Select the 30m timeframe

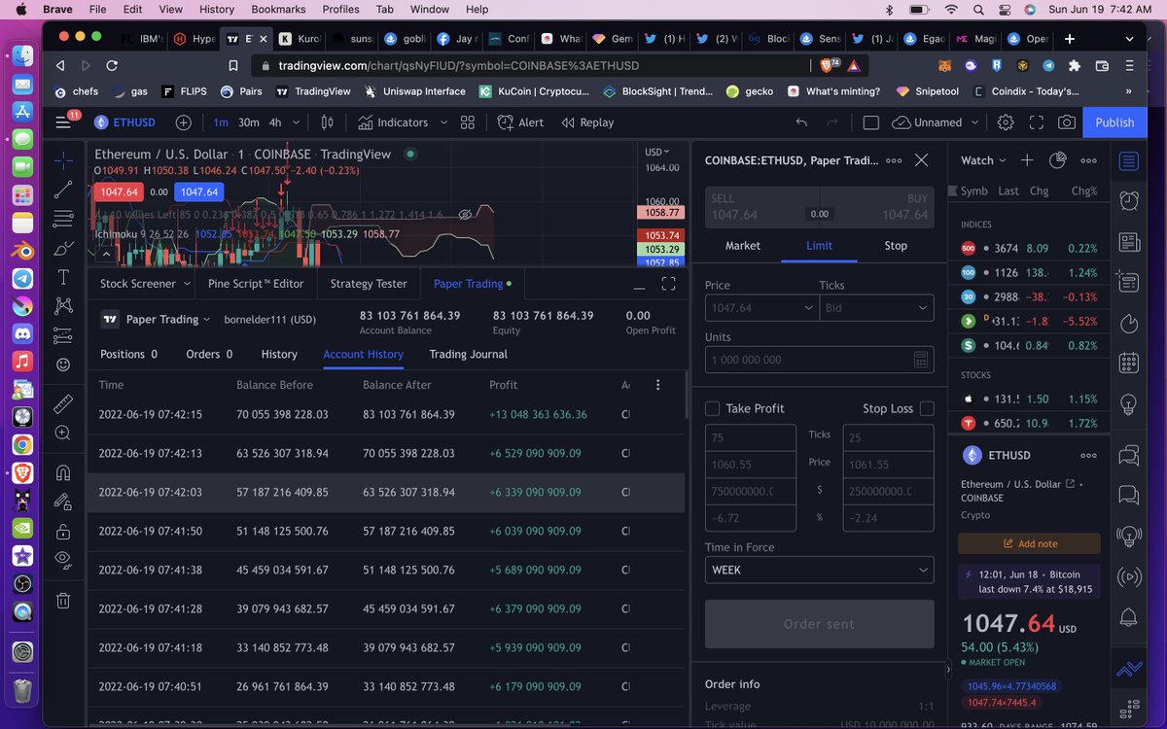[249, 122]
